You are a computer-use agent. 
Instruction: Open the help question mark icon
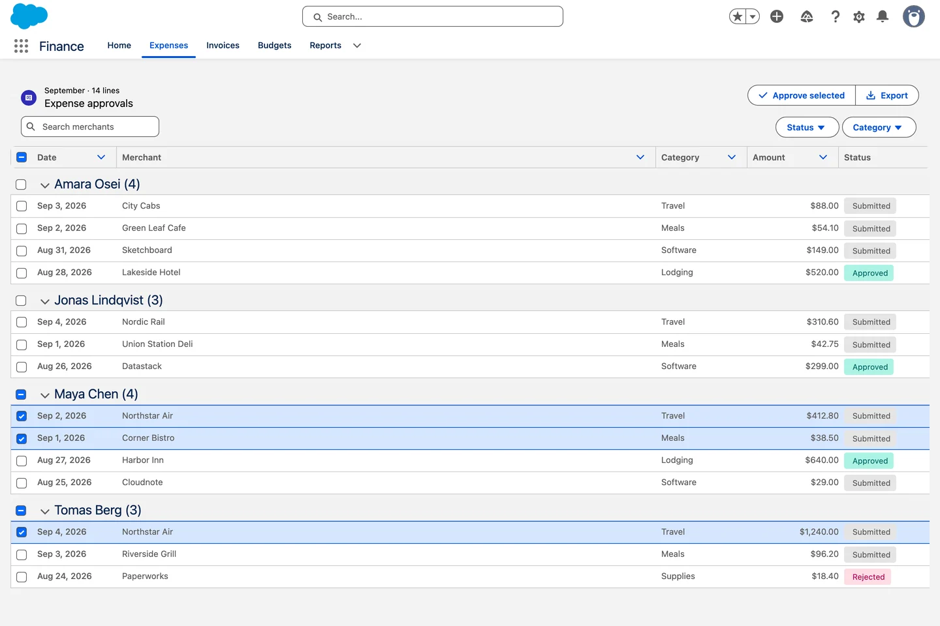[835, 16]
